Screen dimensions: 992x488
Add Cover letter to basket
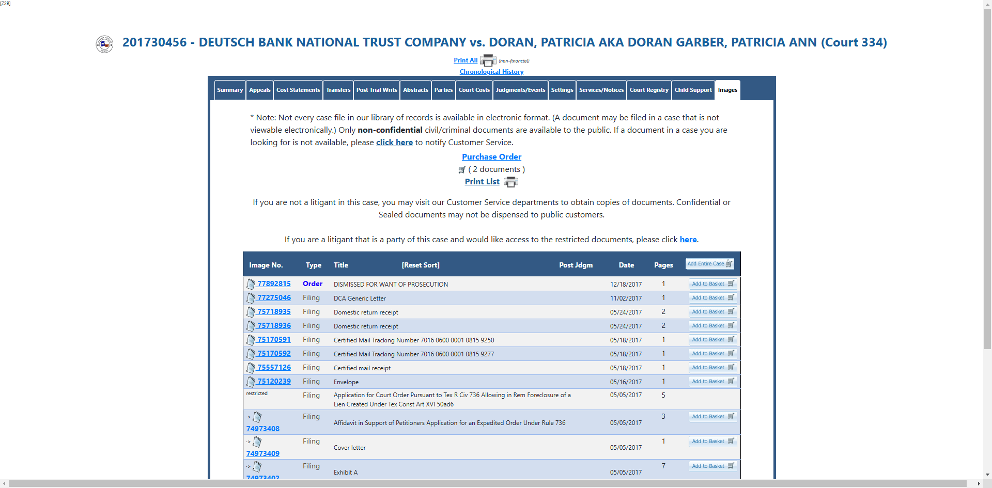pos(712,442)
